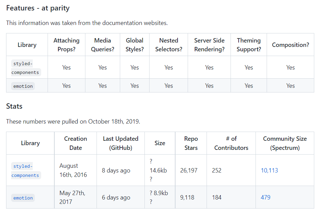Click the 'Composition?' column header
Image resolution: width=321 pixels, height=213 pixels.
coord(290,45)
